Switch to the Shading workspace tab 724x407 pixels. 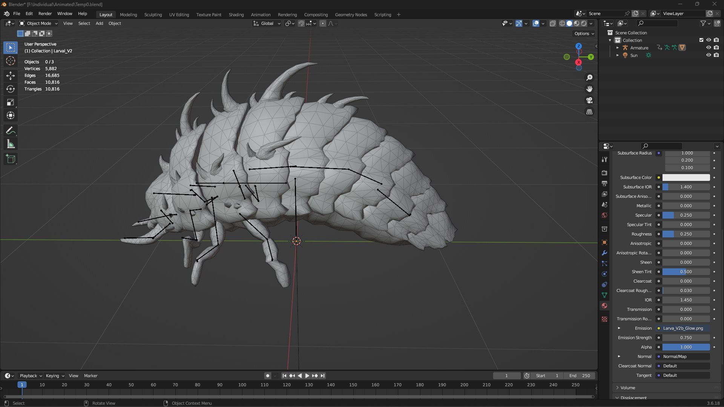(236, 15)
